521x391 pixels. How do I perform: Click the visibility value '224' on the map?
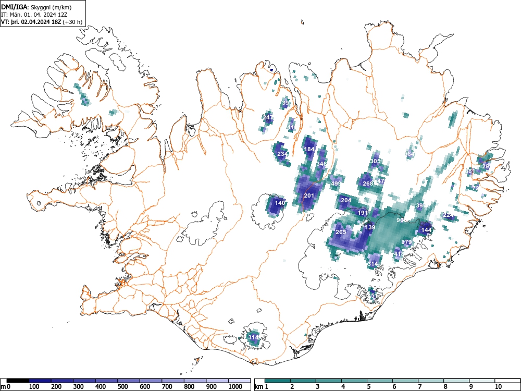[x=448, y=215]
